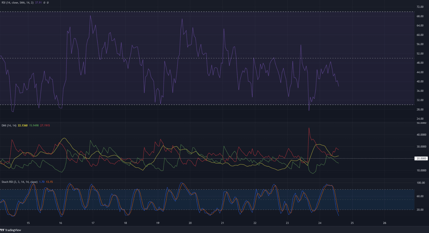Click the 44.00 RSI scale label

(420, 72)
